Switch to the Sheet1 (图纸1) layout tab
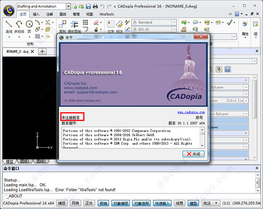 point(25,161)
